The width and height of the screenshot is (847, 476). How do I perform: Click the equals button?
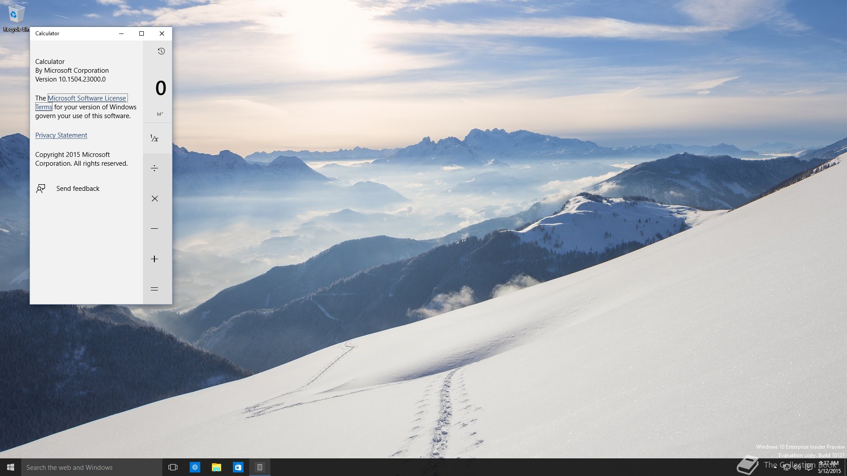[x=154, y=289]
